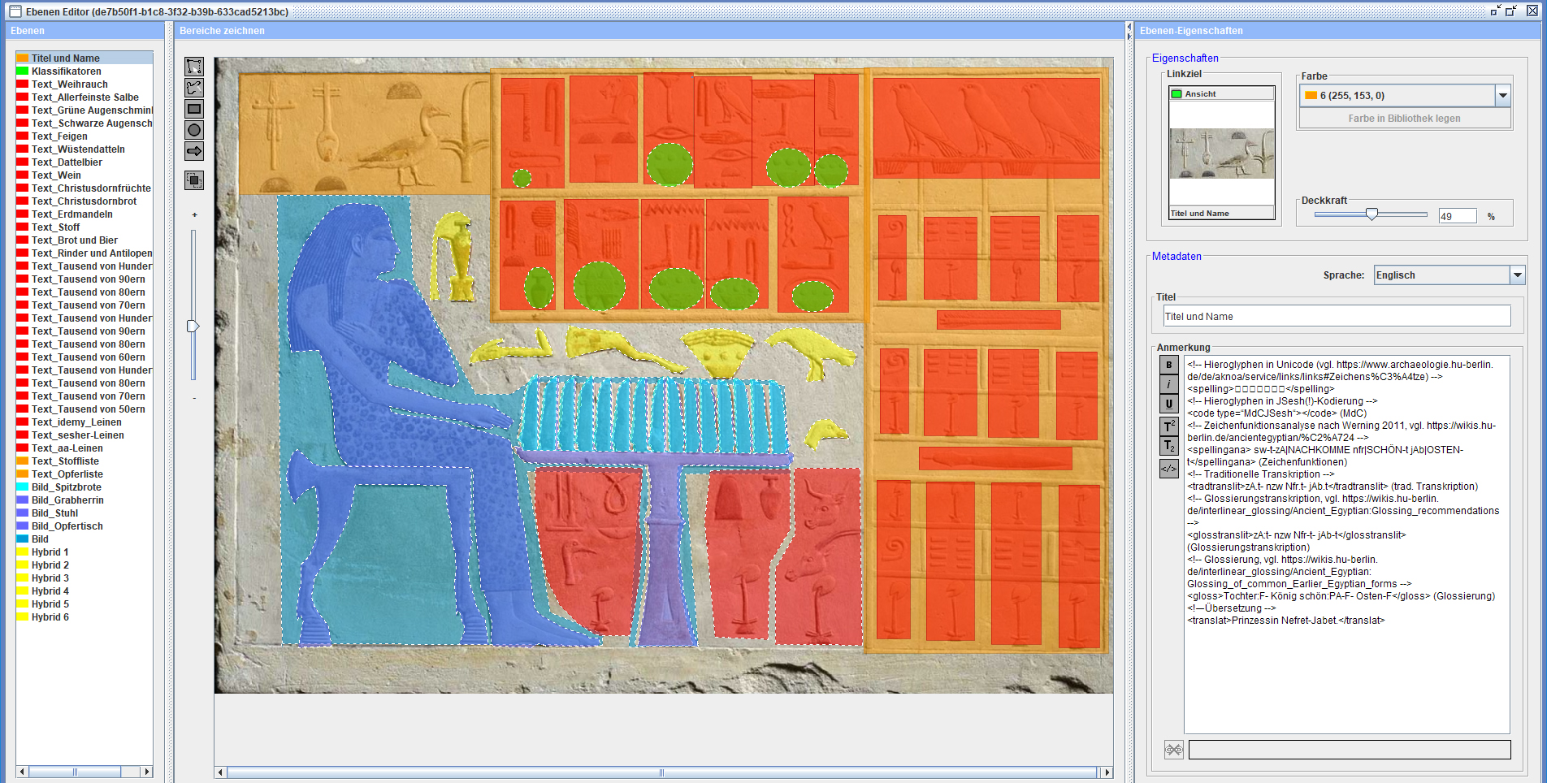
Task: Select the Bild layer
Action: tap(84, 539)
